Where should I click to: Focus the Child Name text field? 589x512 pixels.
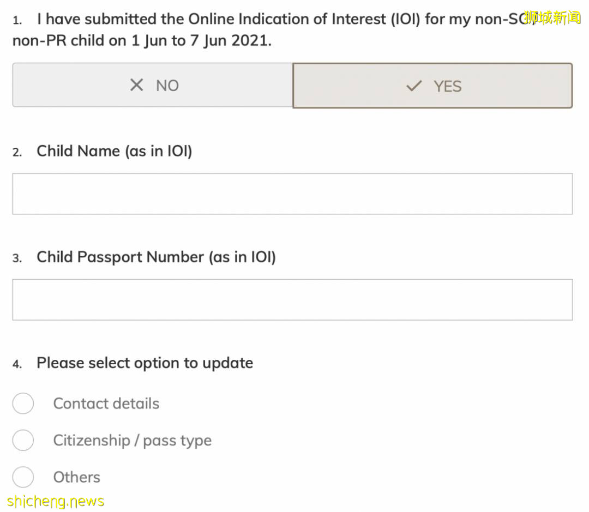pos(292,194)
